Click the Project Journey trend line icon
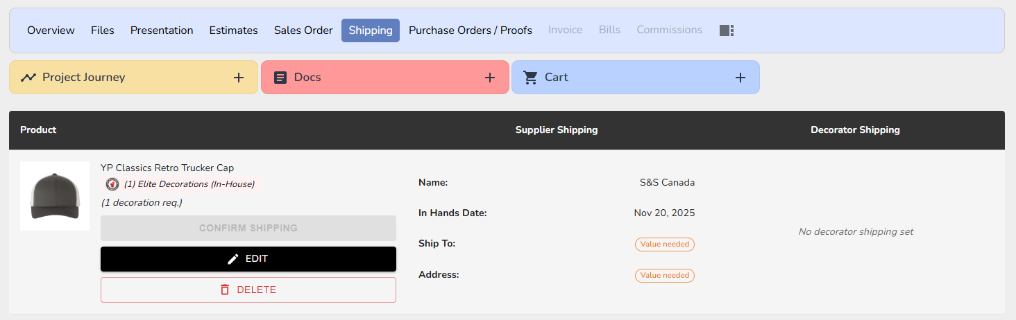The image size is (1016, 320). (28, 78)
